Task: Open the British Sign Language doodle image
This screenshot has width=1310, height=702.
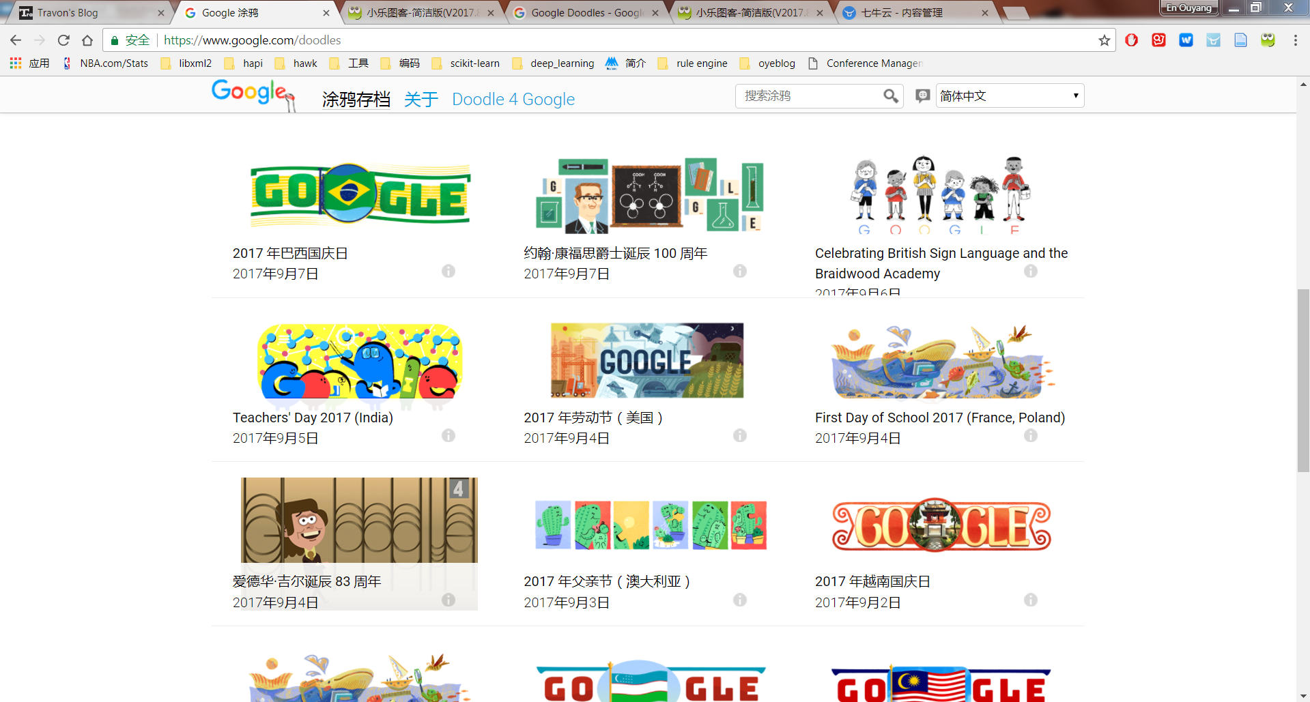Action: (941, 196)
